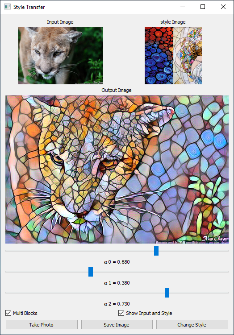Viewport: 234px width, 335px height.
Task: Click the stained glass style image half
Action: click(188, 56)
